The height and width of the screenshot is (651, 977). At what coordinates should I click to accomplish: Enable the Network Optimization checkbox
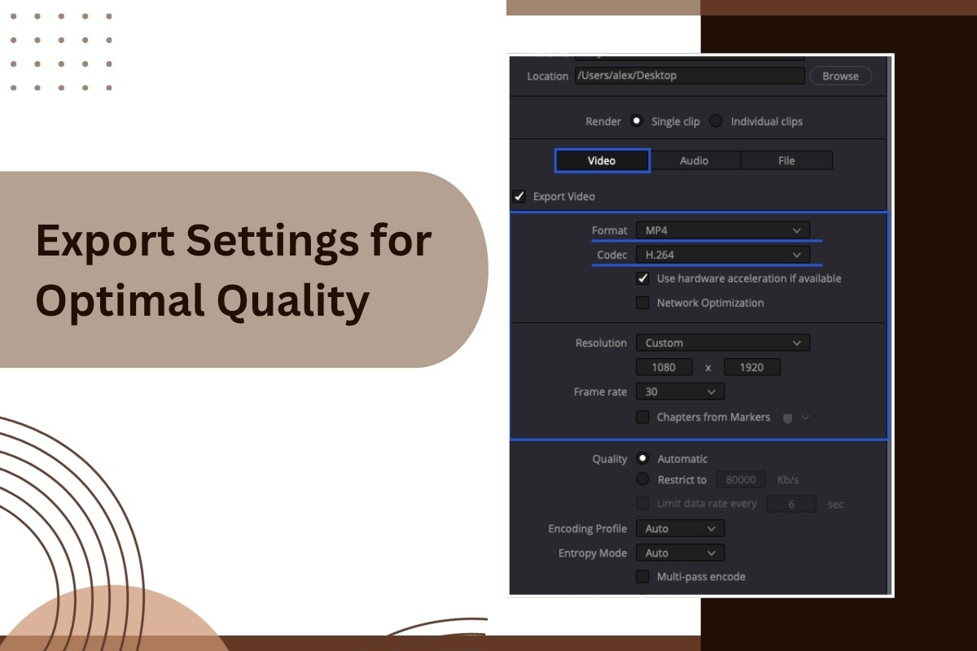pos(643,304)
